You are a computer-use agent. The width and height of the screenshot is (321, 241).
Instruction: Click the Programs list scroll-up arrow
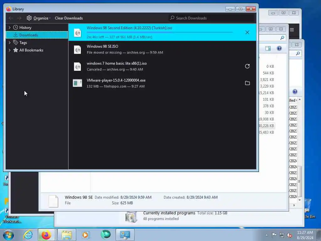pos(300,99)
